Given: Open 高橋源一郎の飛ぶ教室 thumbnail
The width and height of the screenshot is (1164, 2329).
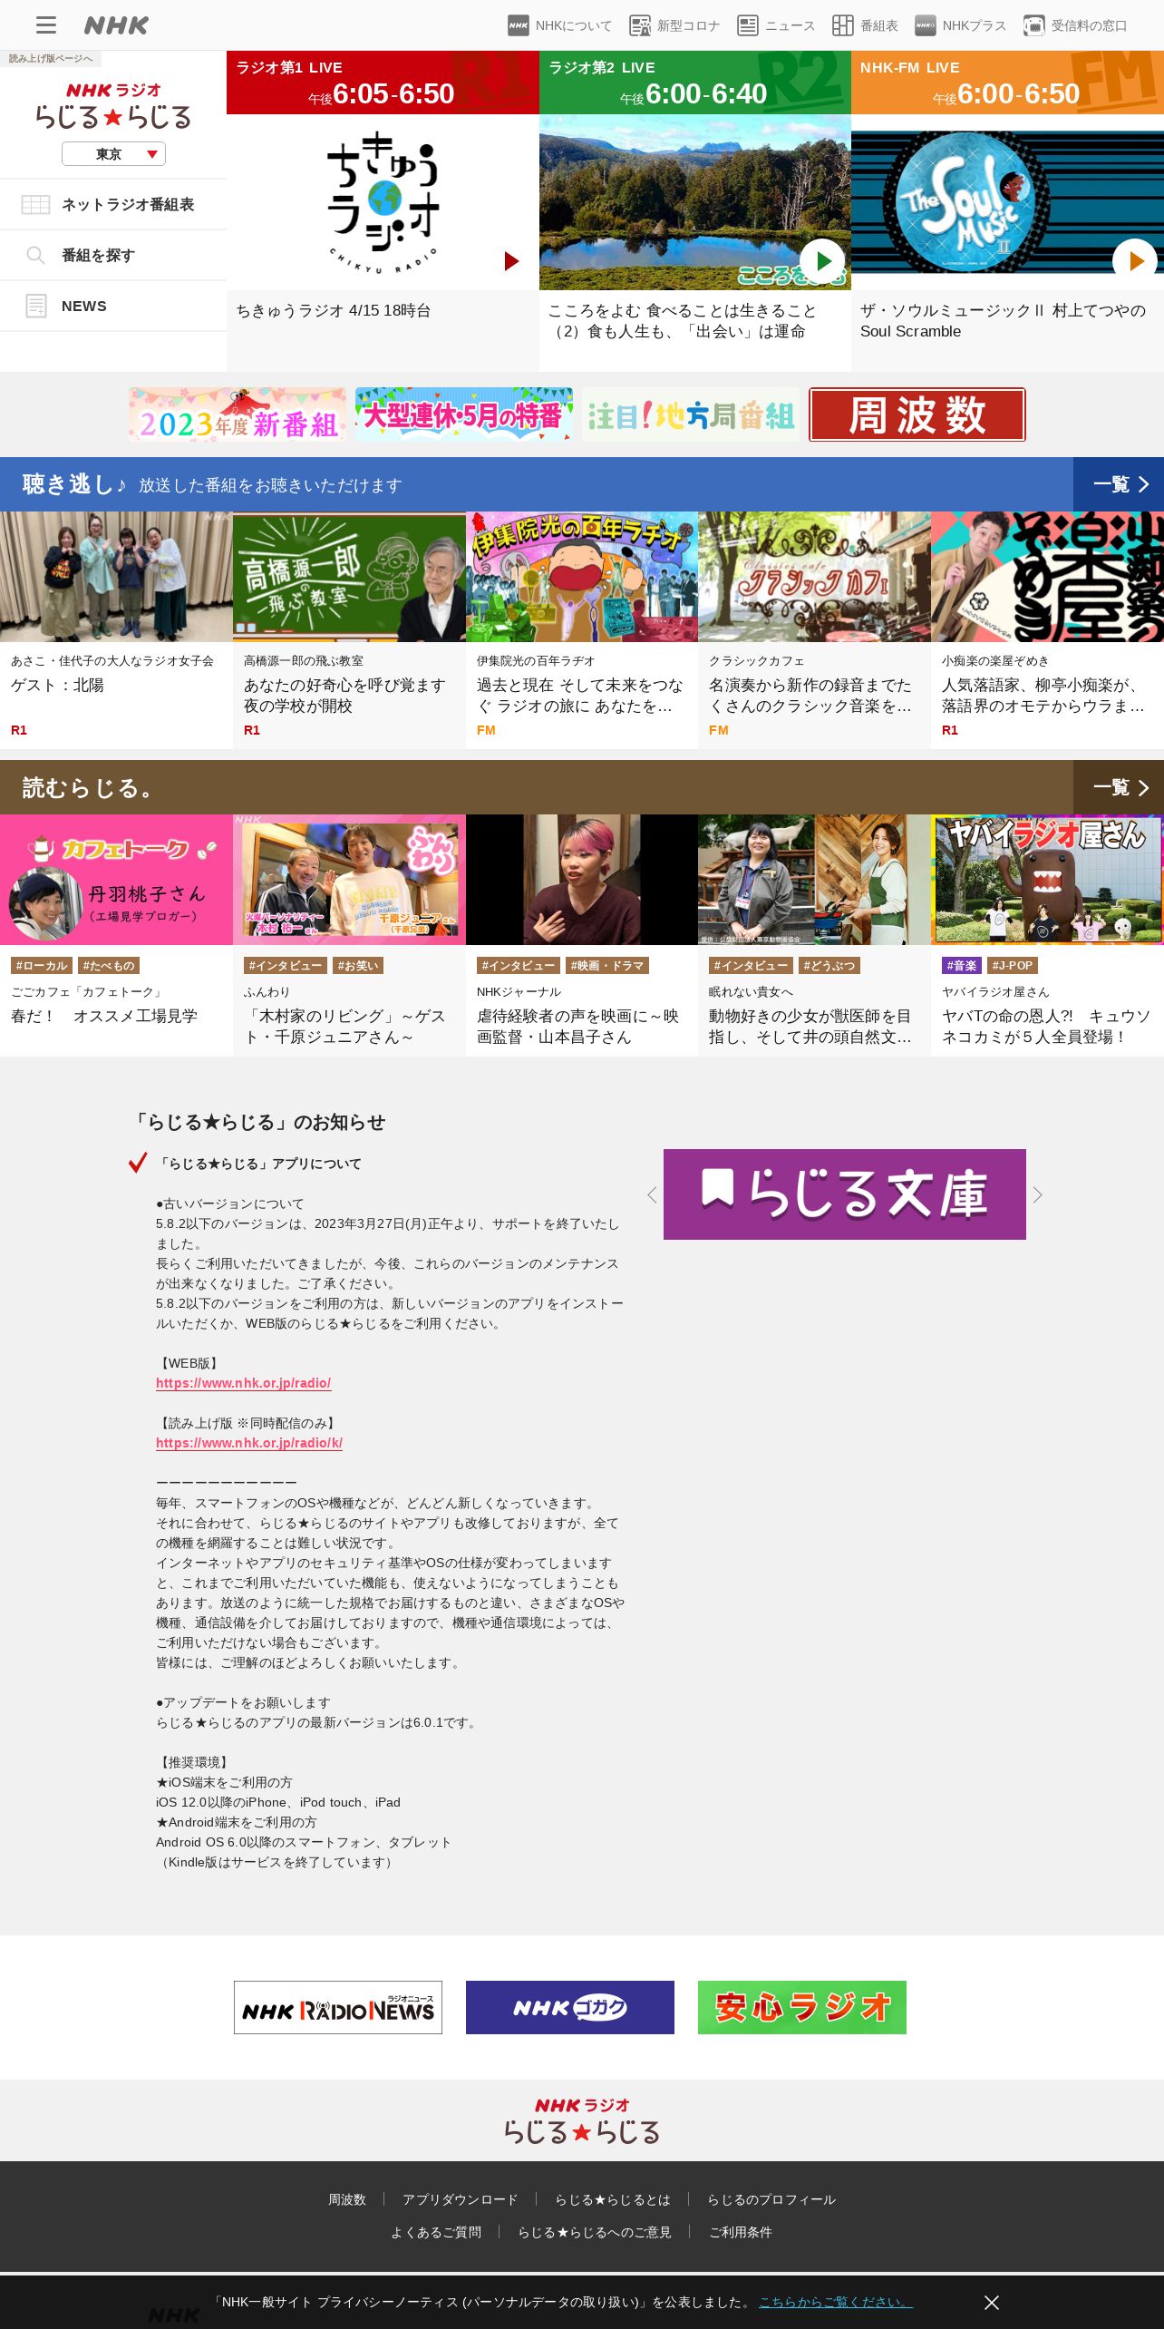Looking at the screenshot, I should (349, 577).
